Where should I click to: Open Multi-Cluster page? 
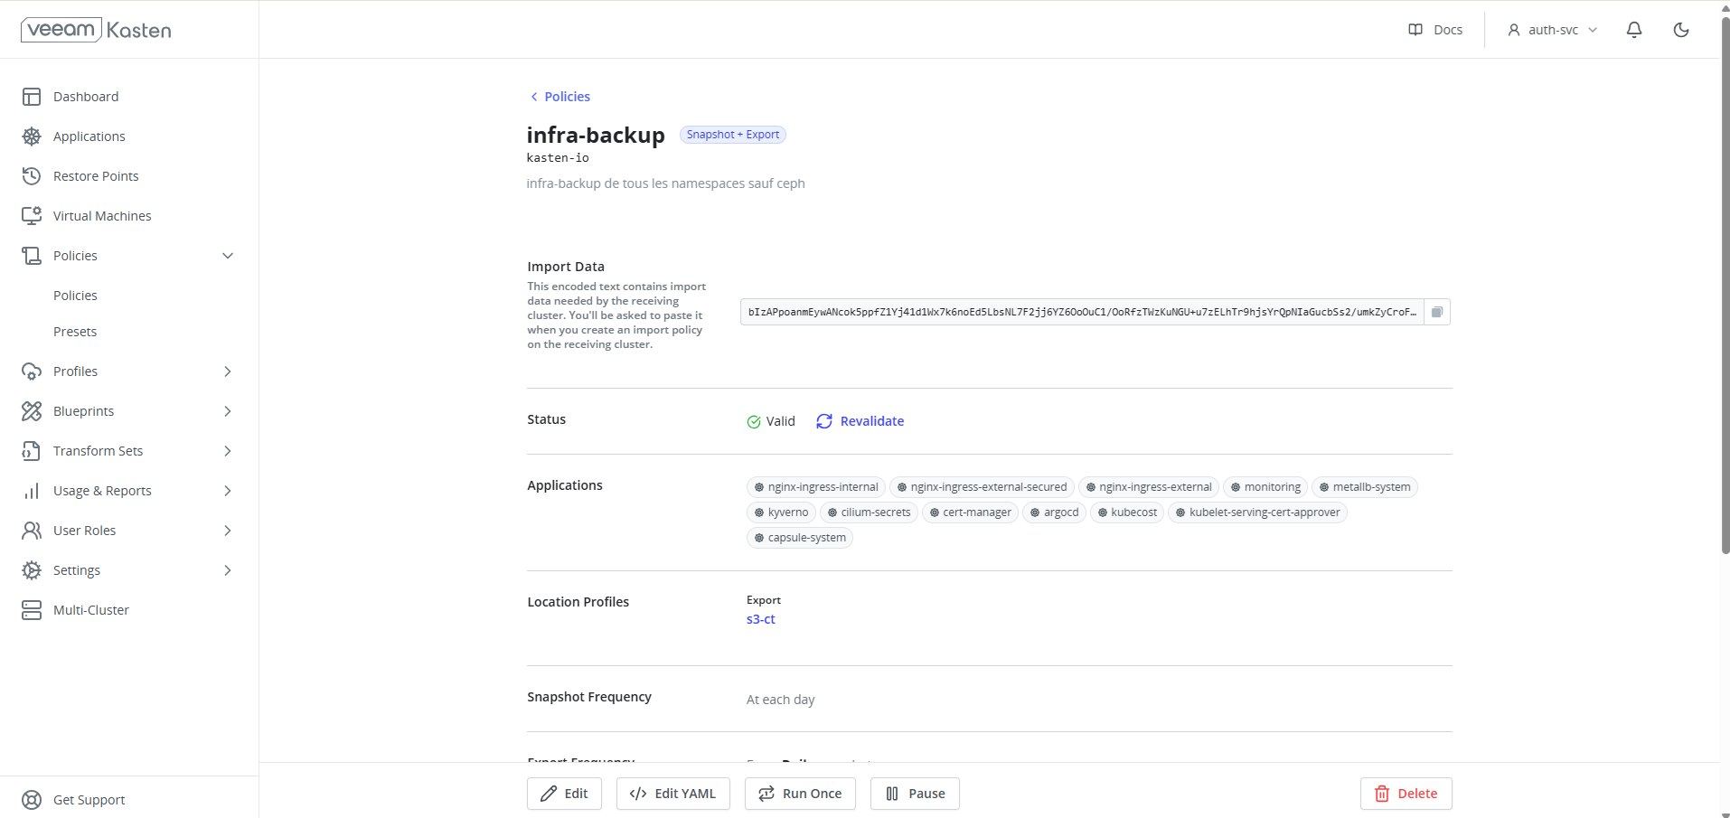click(90, 610)
